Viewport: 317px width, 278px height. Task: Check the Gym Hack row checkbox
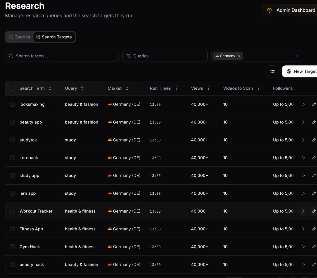tap(12, 247)
